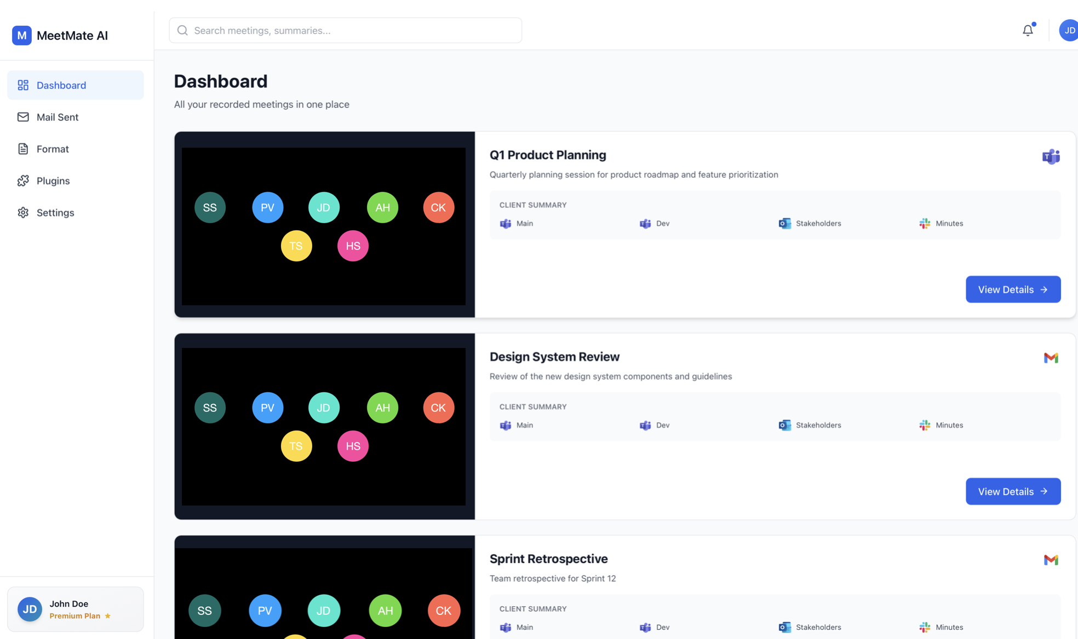This screenshot has height=639, width=1078.
Task: Click Outlook Stakeholders icon in Design System Review
Action: 784,425
